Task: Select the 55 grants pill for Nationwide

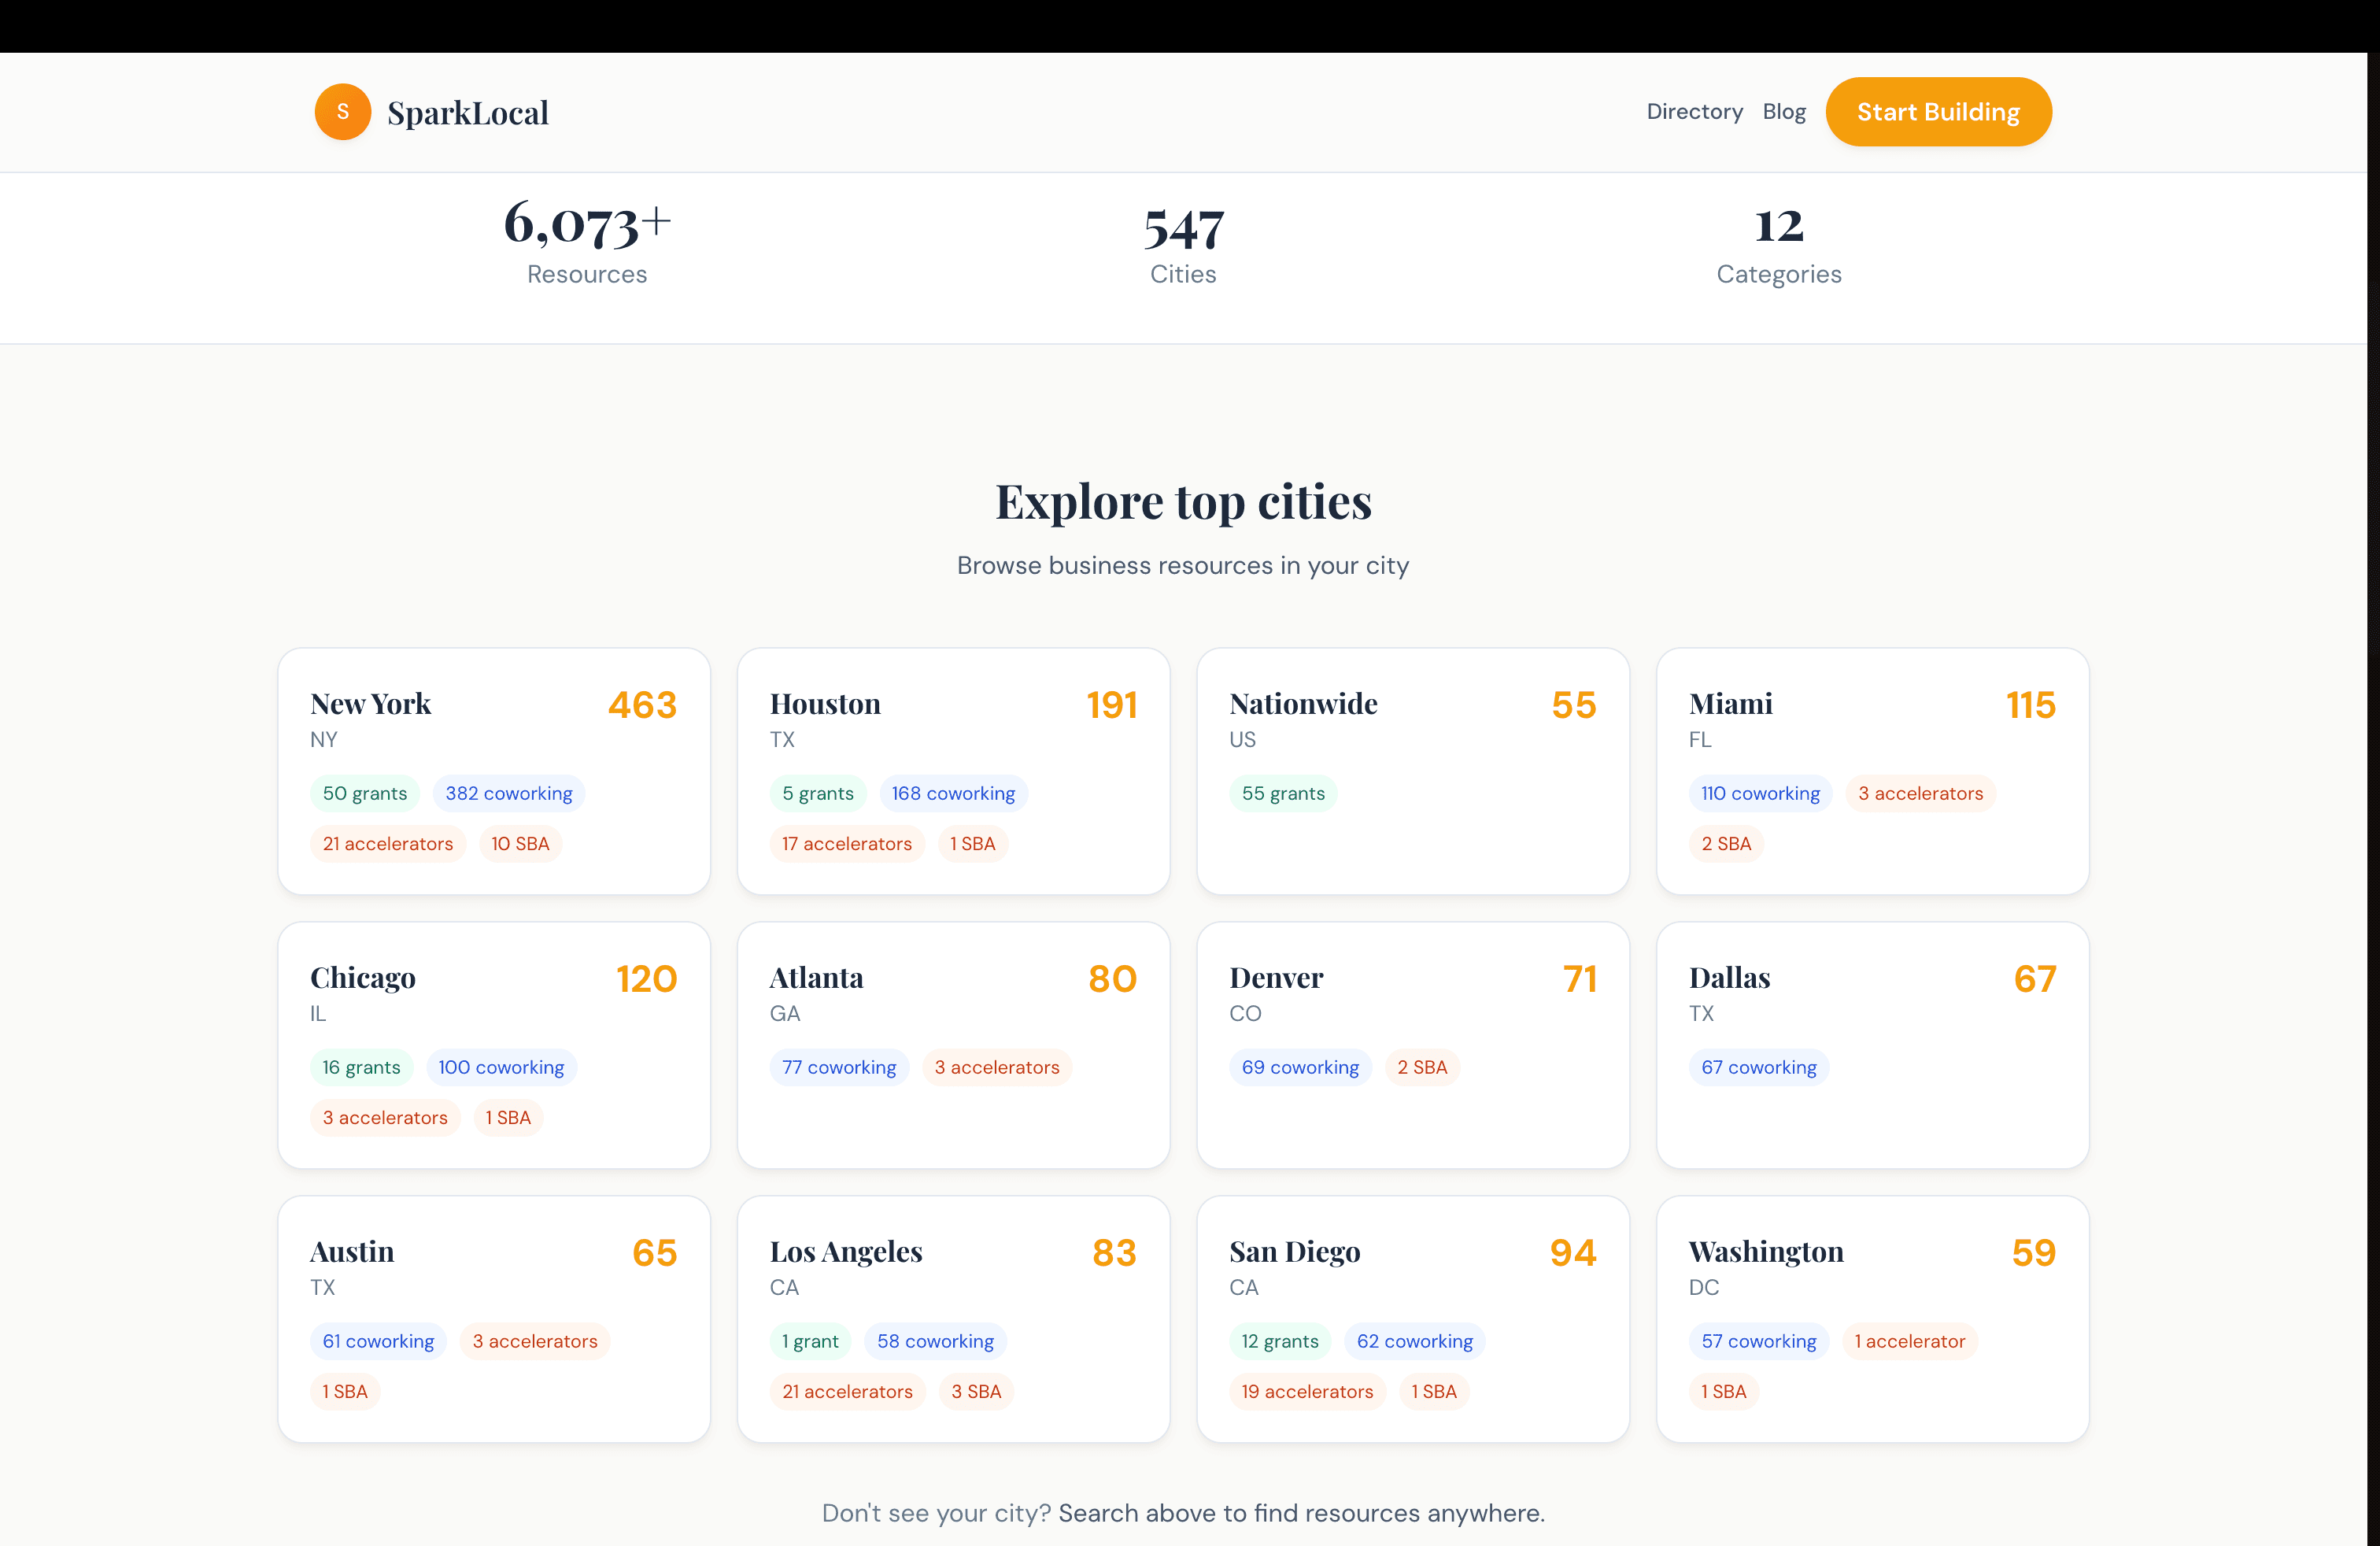Action: click(x=1283, y=792)
